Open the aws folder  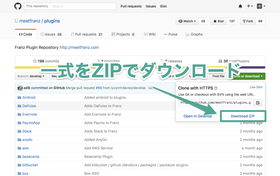pos(25,148)
